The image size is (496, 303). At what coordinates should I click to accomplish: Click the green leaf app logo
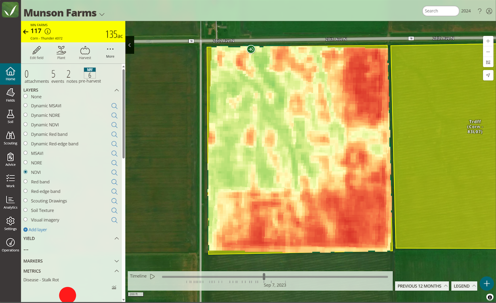(x=10, y=10)
